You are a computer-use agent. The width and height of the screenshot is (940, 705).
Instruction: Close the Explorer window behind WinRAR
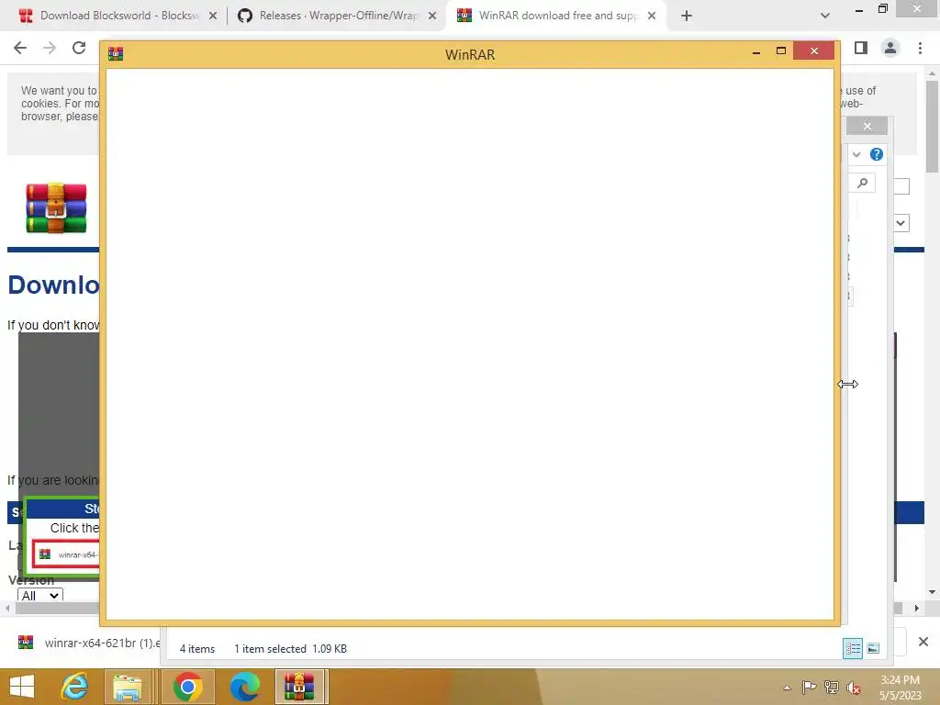[x=867, y=126]
